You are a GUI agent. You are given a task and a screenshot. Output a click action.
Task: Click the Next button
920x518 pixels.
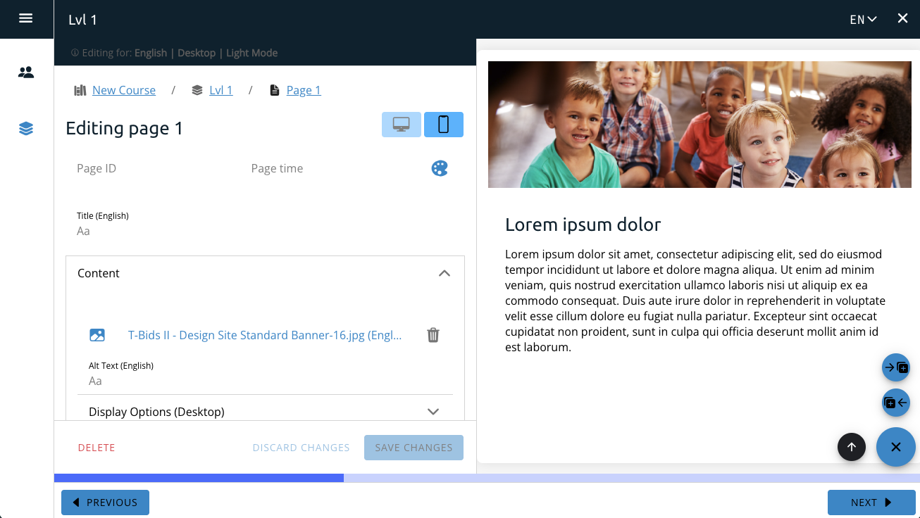click(871, 503)
